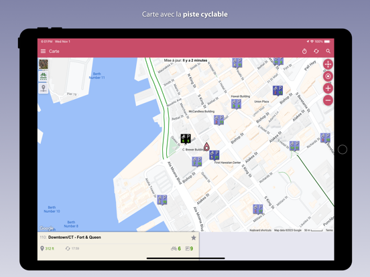Click the First Hawaiian Center label

[227, 163]
